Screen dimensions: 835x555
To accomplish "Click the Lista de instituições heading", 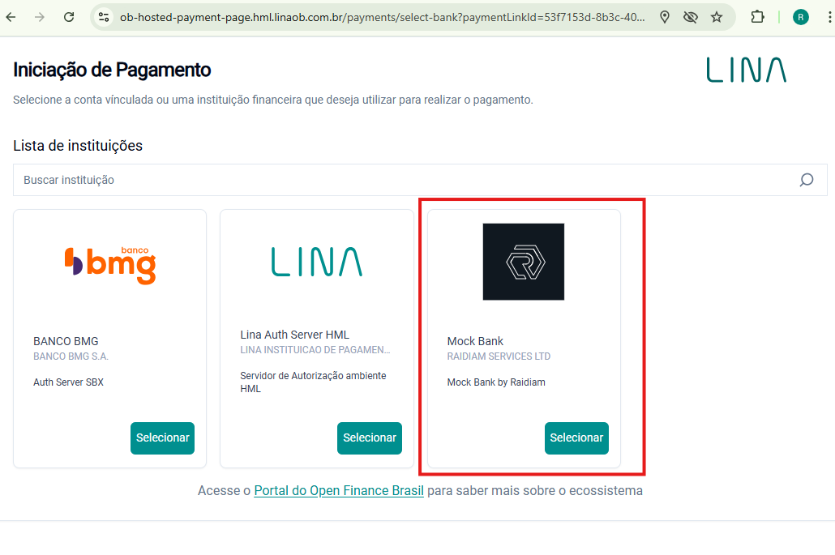I will point(78,146).
